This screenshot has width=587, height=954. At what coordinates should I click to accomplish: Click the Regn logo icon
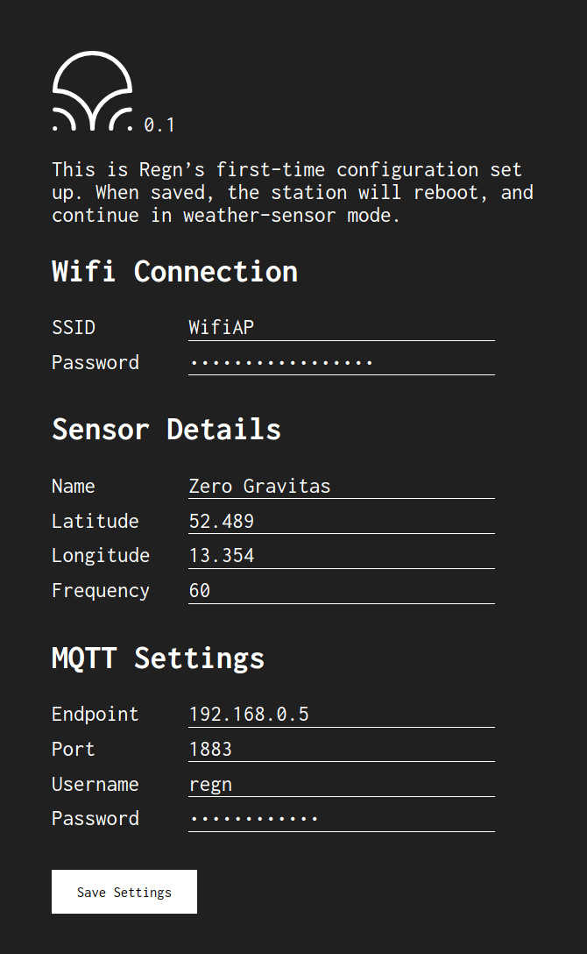92,91
